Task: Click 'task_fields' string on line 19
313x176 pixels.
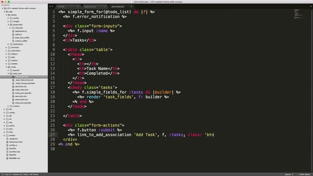Action: pos(118,97)
